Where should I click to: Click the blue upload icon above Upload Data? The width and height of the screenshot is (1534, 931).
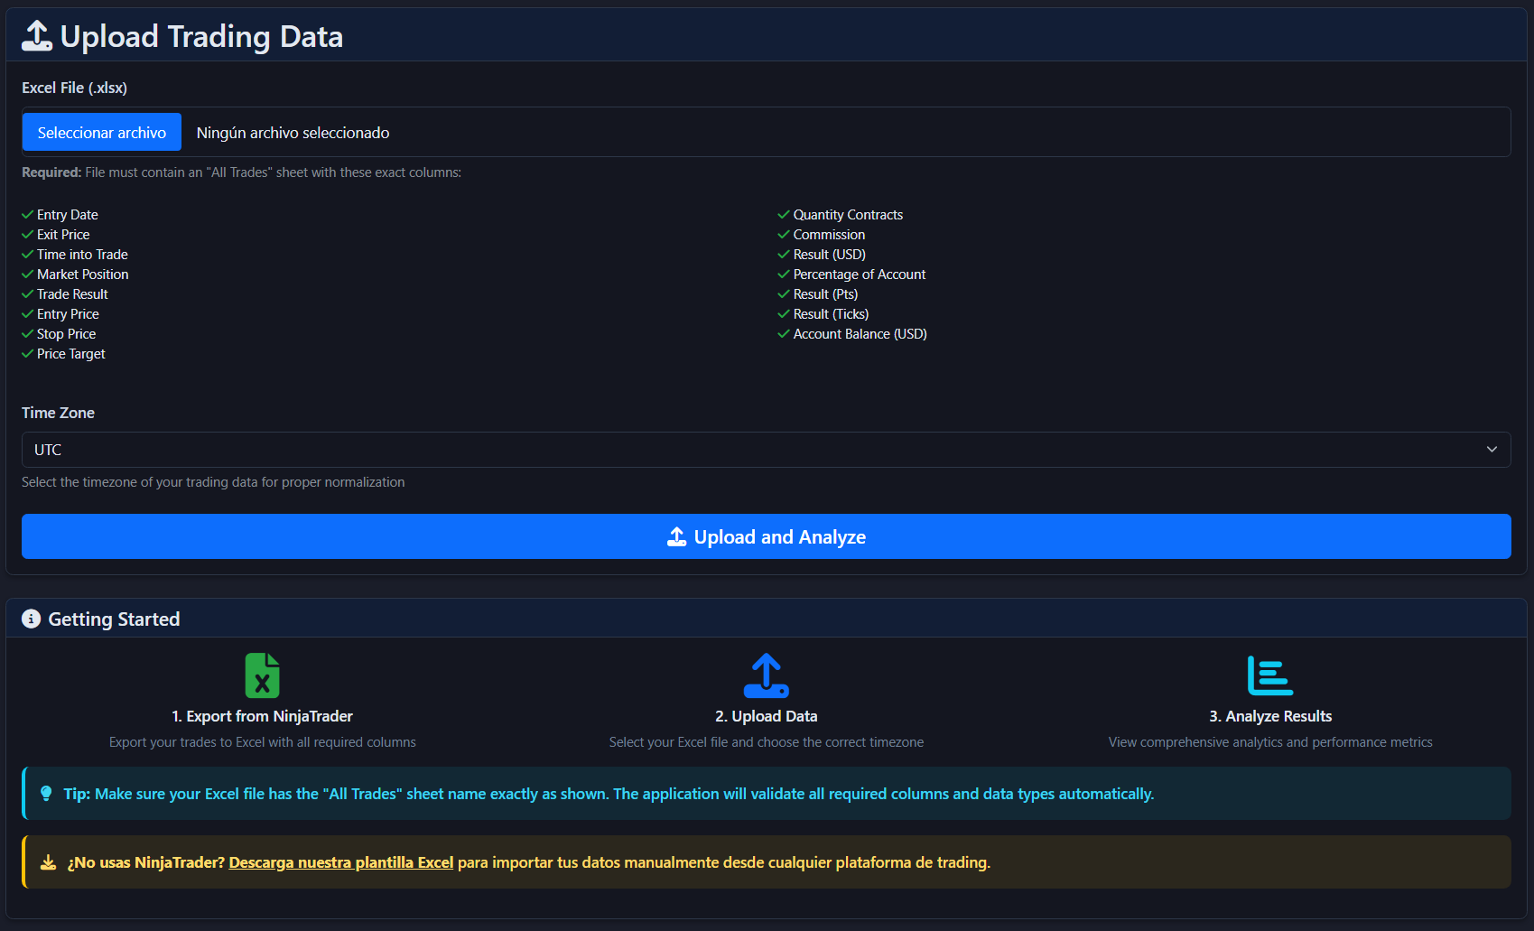coord(766,675)
